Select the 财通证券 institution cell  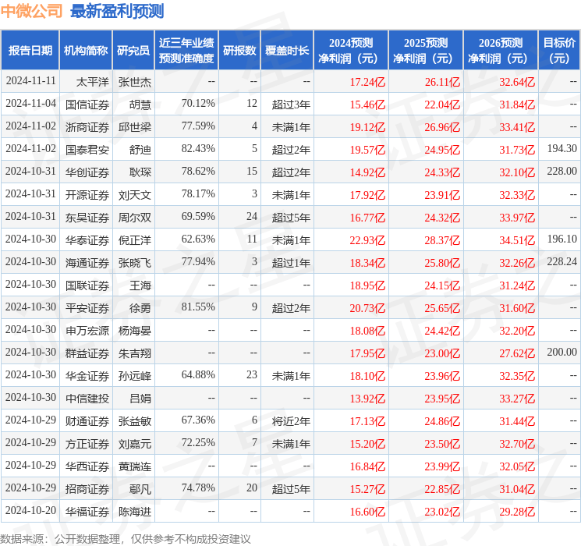click(x=87, y=421)
